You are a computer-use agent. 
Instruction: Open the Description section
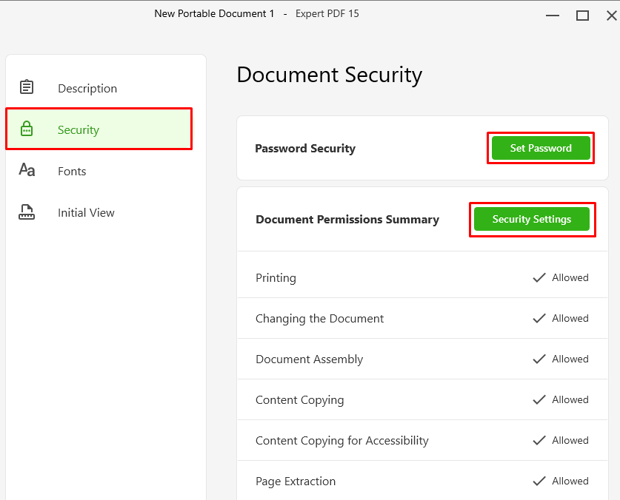(99, 88)
